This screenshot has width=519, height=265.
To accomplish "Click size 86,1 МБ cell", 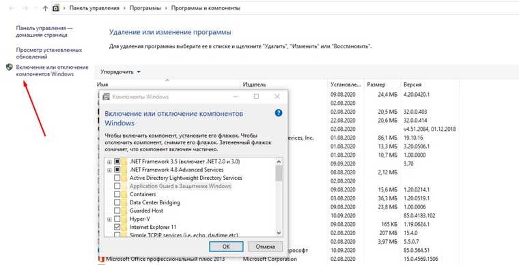I will click(x=387, y=138).
